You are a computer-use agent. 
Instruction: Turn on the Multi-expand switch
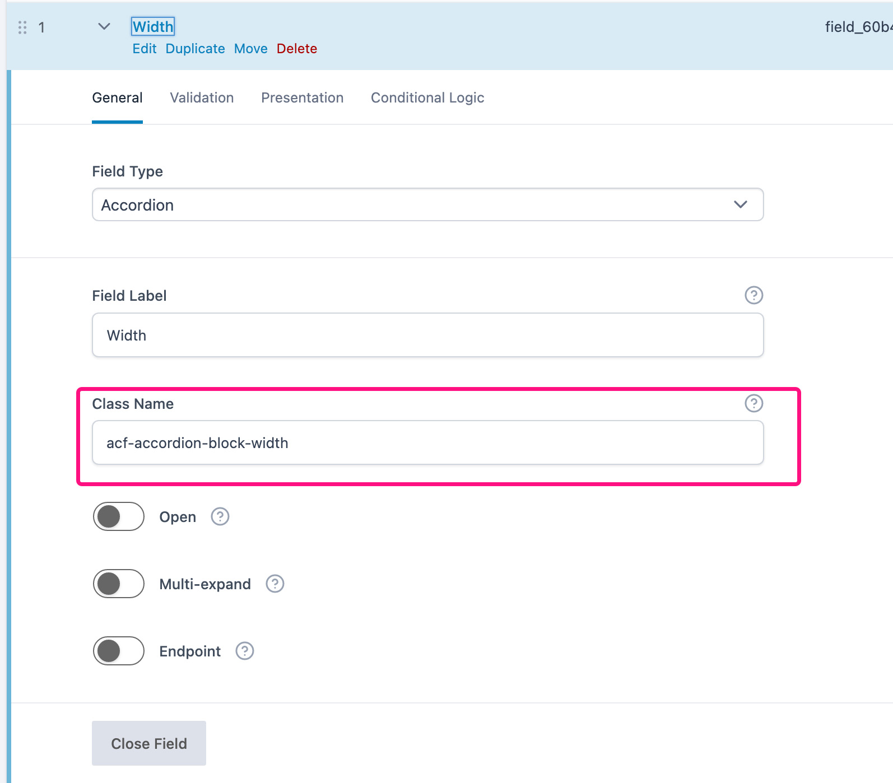(x=118, y=584)
